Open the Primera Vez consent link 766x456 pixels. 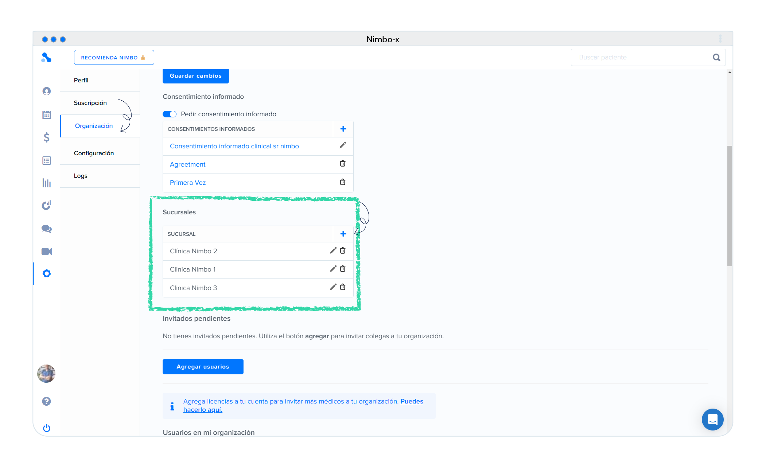pos(188,183)
